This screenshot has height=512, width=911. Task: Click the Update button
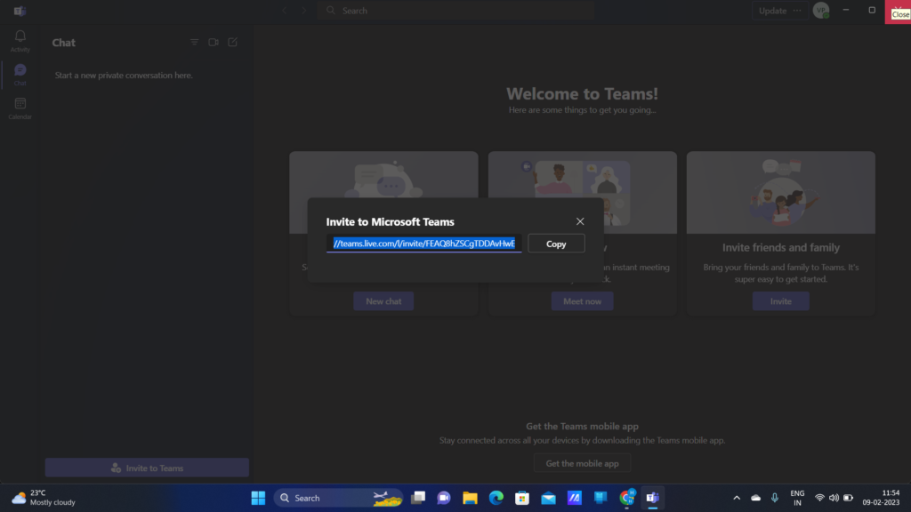(x=772, y=11)
